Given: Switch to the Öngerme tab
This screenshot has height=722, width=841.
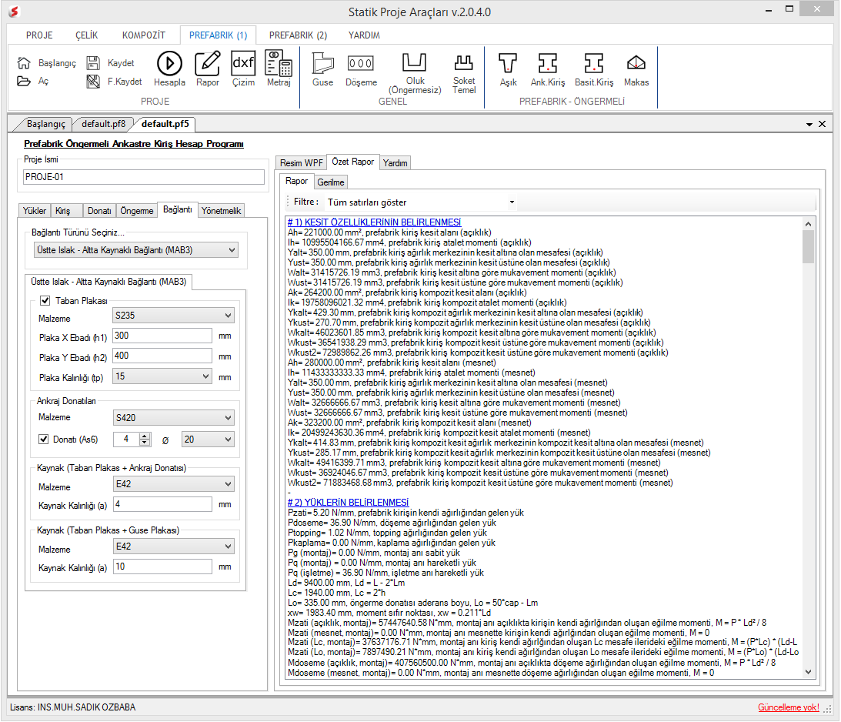Looking at the screenshot, I should [x=137, y=211].
